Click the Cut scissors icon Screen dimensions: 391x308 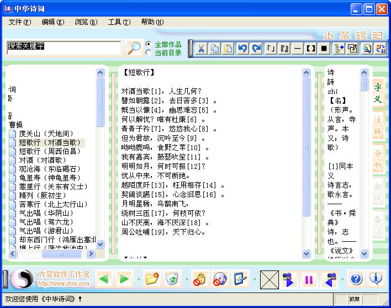(x=201, y=49)
